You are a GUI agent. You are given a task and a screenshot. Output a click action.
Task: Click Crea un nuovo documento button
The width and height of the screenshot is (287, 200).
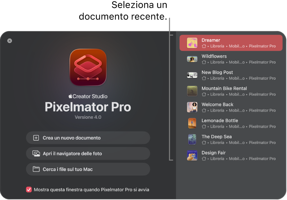pyautogui.click(x=88, y=138)
